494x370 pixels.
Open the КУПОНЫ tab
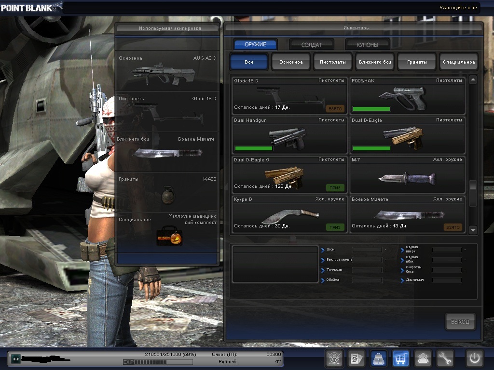(367, 44)
